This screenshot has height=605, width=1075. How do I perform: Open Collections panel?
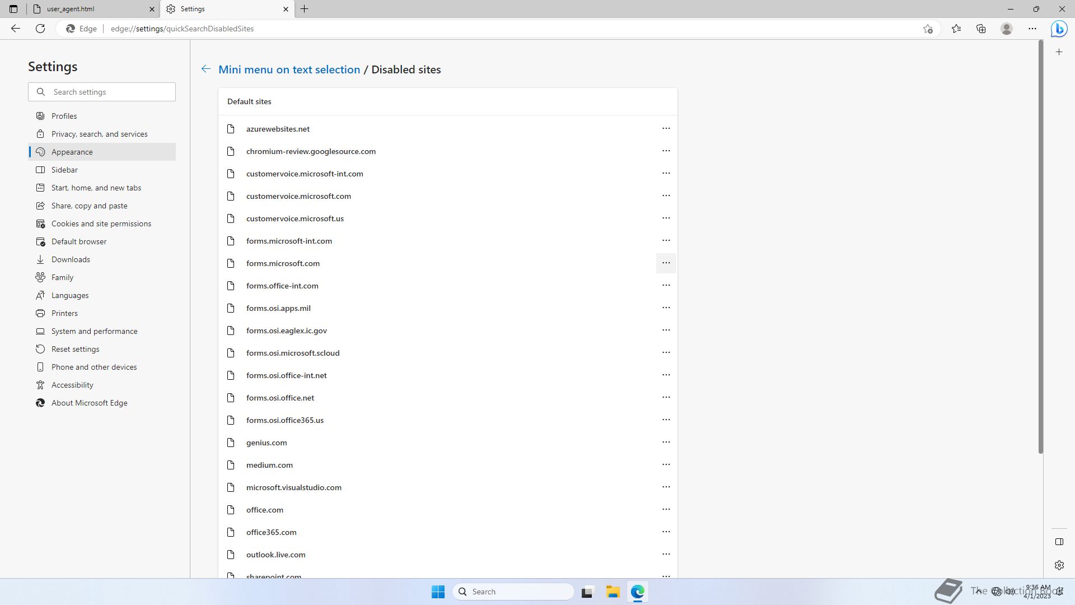coord(981,29)
